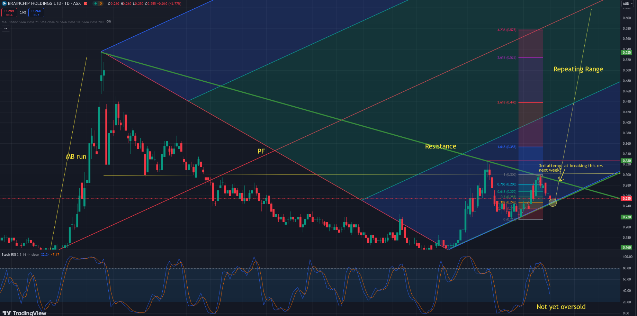Open the AUD currency dropdown
This screenshot has height=316, width=637.
[x=628, y=3]
